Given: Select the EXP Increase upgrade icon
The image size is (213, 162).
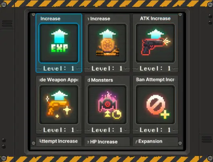Looking at the screenshot, I should [59, 43].
